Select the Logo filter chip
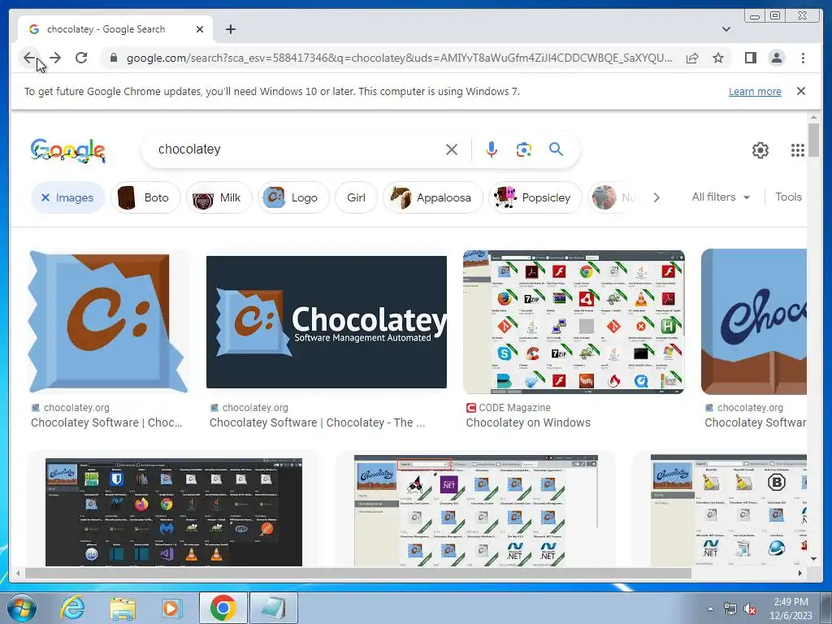The image size is (832, 624). click(x=293, y=197)
